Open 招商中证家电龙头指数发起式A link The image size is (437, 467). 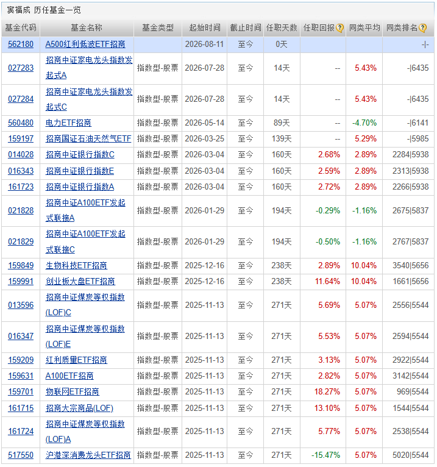click(x=89, y=68)
